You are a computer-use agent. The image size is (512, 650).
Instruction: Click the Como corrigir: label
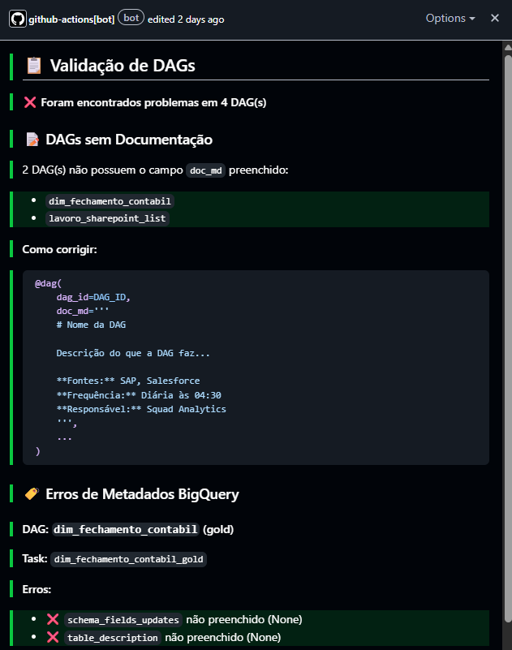click(x=59, y=250)
